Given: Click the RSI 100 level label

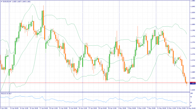Looking at the screenshot, I should coord(192,93).
